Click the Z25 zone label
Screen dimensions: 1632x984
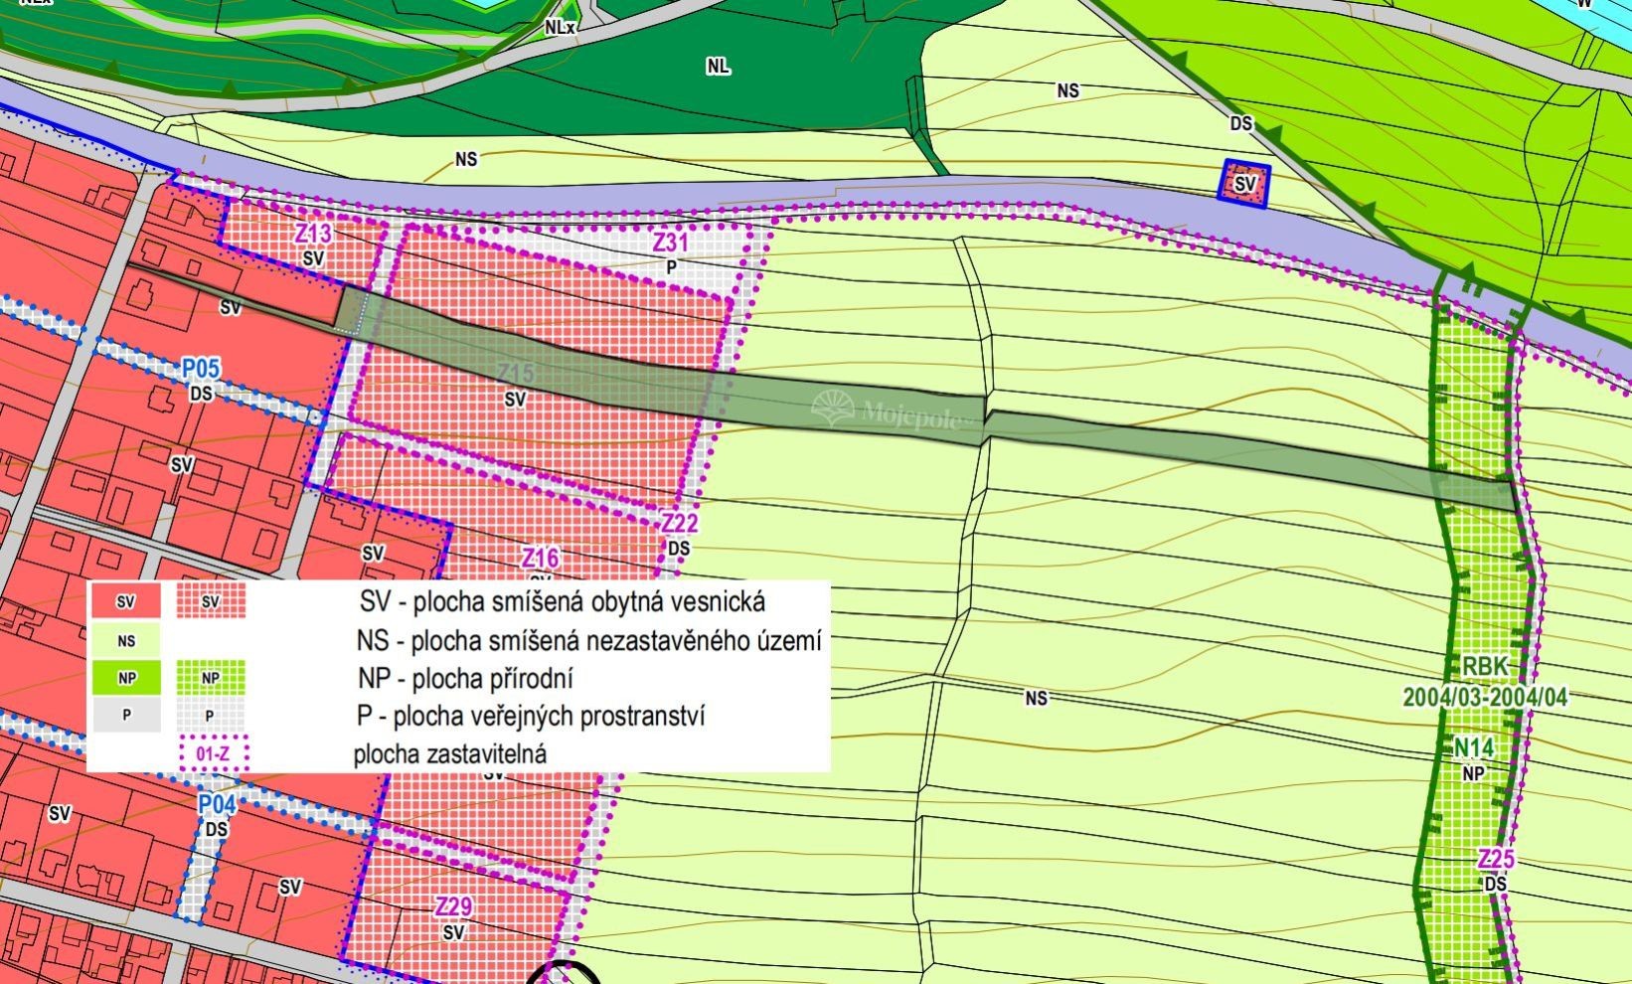(1496, 860)
